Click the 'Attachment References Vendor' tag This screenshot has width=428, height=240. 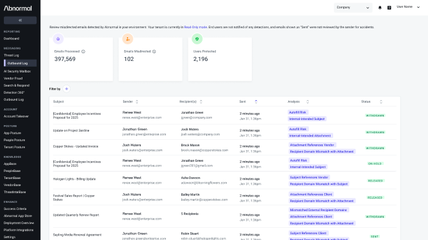point(312,145)
